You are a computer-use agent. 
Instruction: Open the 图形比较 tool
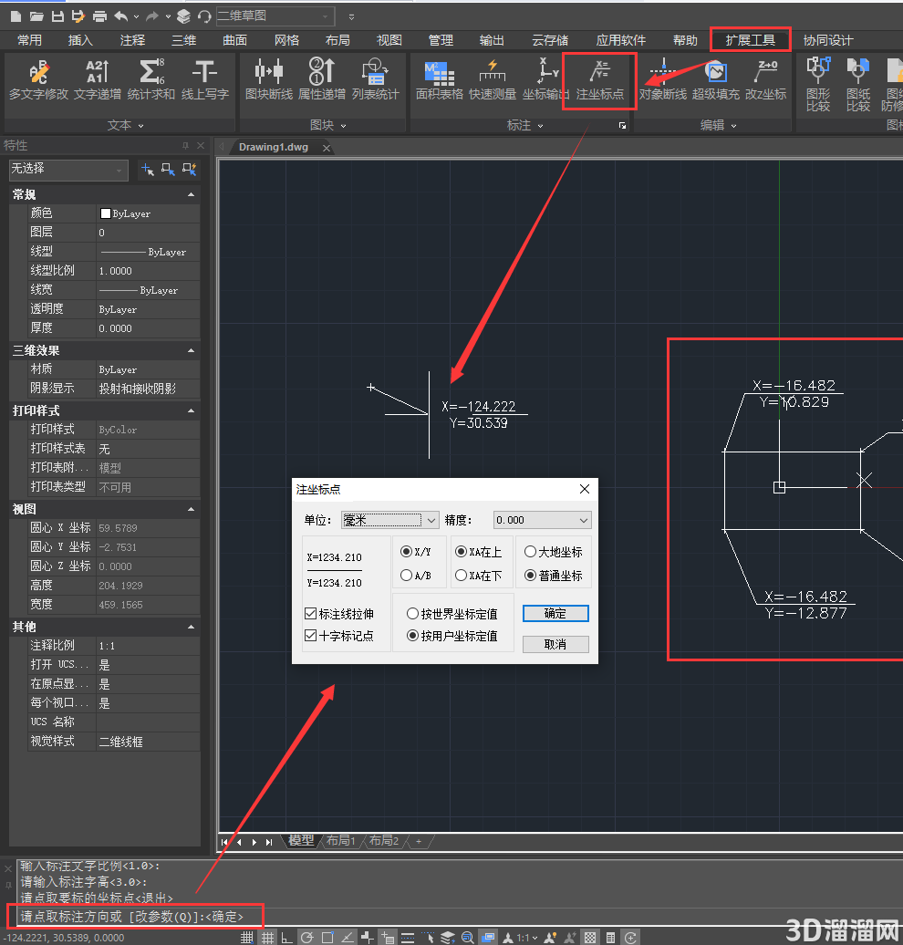(x=818, y=84)
